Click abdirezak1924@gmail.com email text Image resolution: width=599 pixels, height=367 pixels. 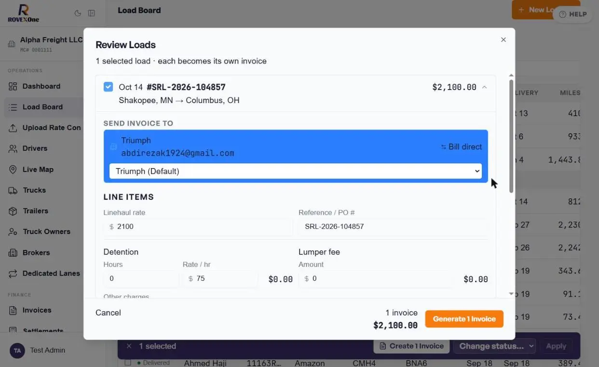click(x=177, y=153)
